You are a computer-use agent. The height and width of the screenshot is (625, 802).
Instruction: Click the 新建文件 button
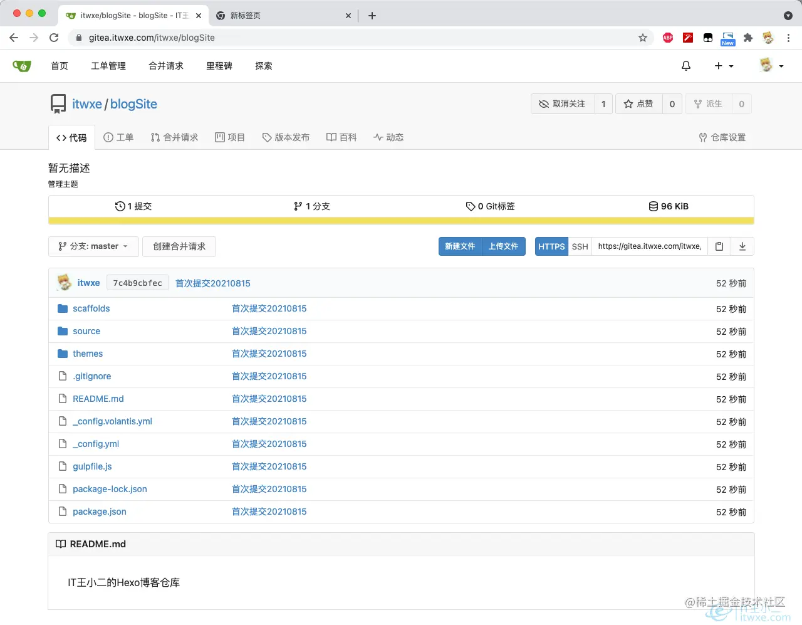click(x=461, y=246)
